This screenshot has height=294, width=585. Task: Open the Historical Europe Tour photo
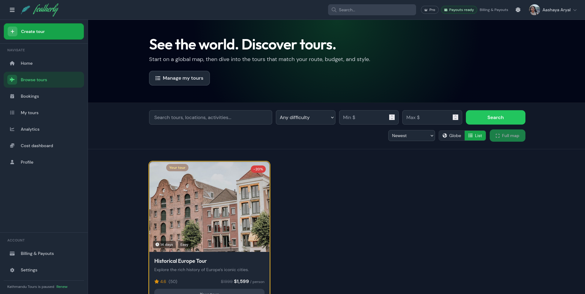tap(210, 207)
